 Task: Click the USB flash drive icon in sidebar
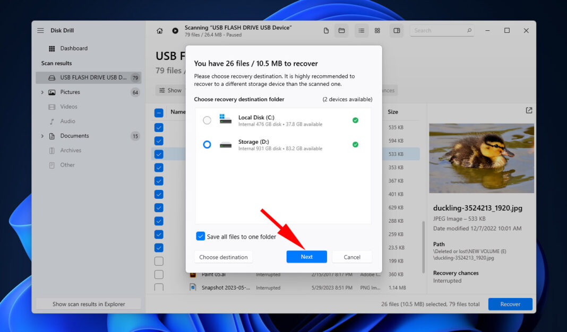pyautogui.click(x=51, y=77)
